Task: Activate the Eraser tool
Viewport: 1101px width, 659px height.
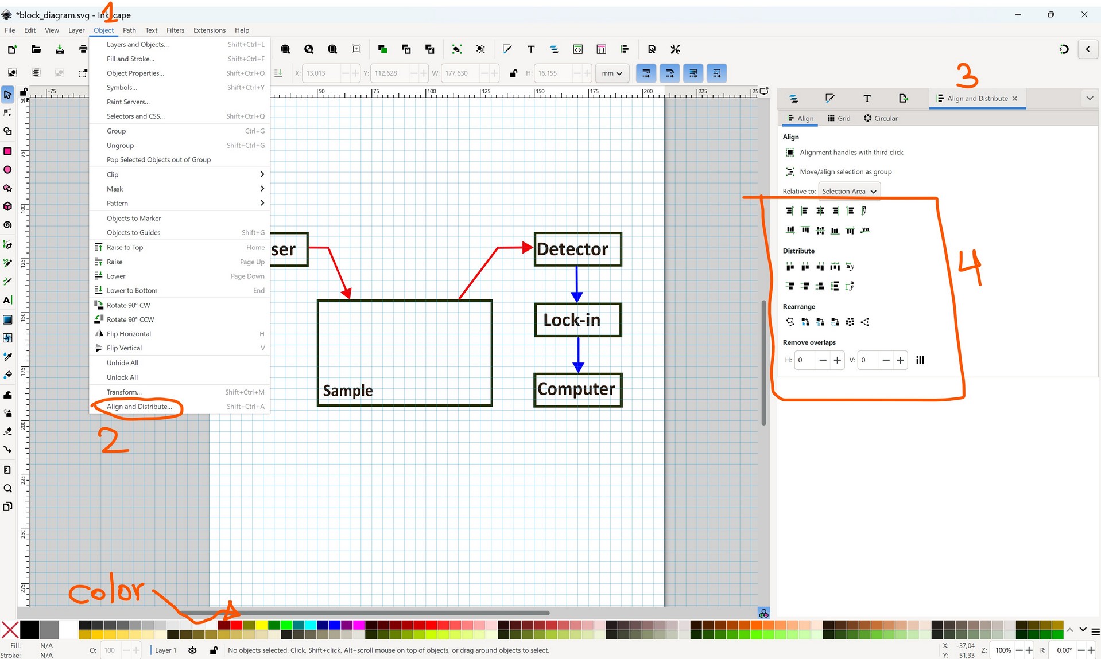Action: (7, 431)
